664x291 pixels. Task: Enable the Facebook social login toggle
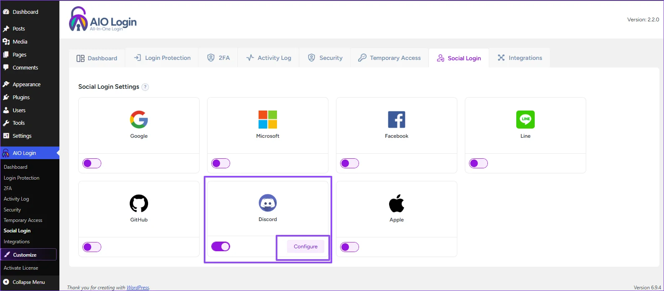coord(350,163)
